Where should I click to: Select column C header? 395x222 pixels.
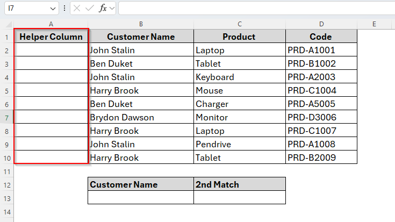click(x=240, y=24)
